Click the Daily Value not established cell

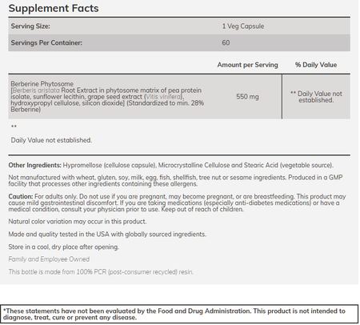pyautogui.click(x=316, y=97)
